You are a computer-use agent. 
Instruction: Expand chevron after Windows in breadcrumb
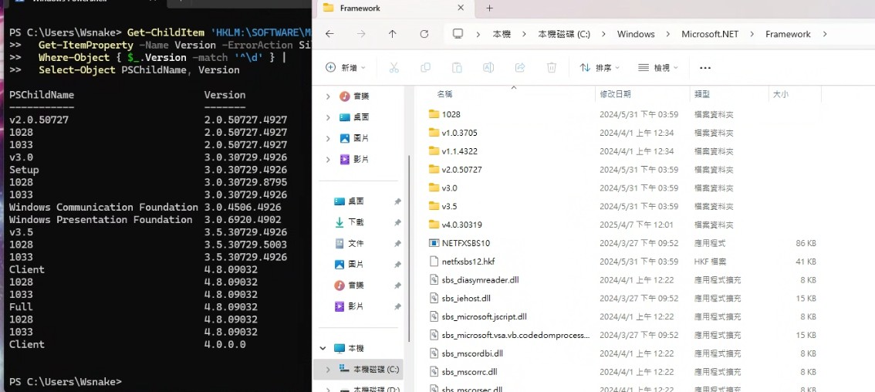[668, 34]
